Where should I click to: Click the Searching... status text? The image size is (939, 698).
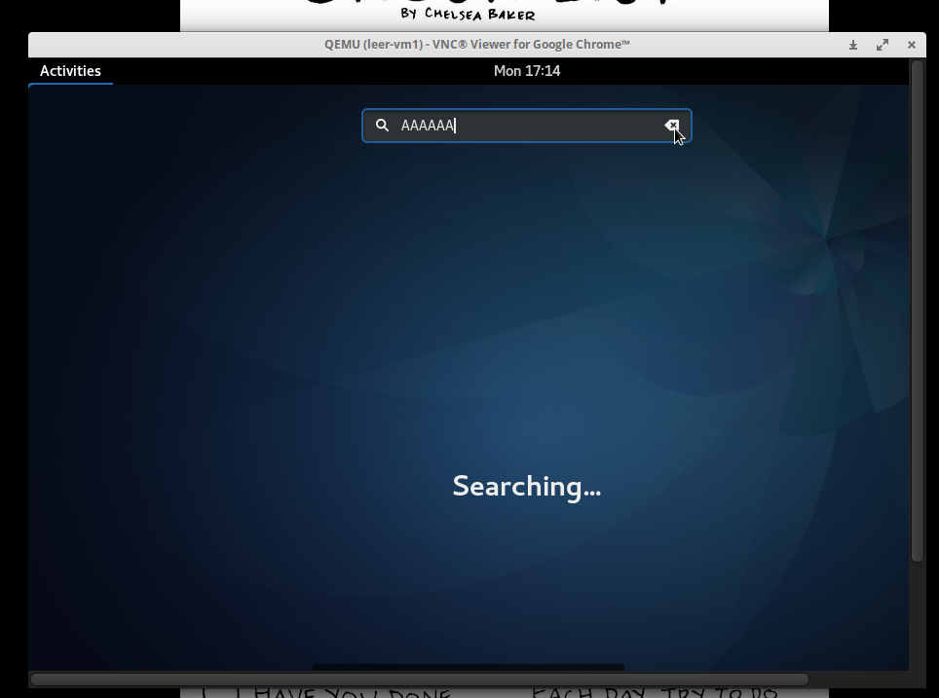coord(526,486)
